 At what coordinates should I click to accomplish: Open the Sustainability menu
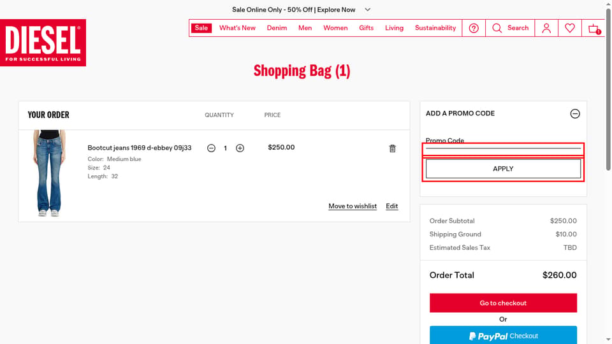pyautogui.click(x=435, y=28)
